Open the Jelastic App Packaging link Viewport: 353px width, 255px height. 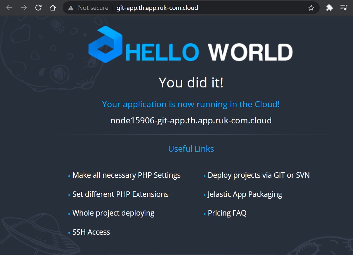245,195
